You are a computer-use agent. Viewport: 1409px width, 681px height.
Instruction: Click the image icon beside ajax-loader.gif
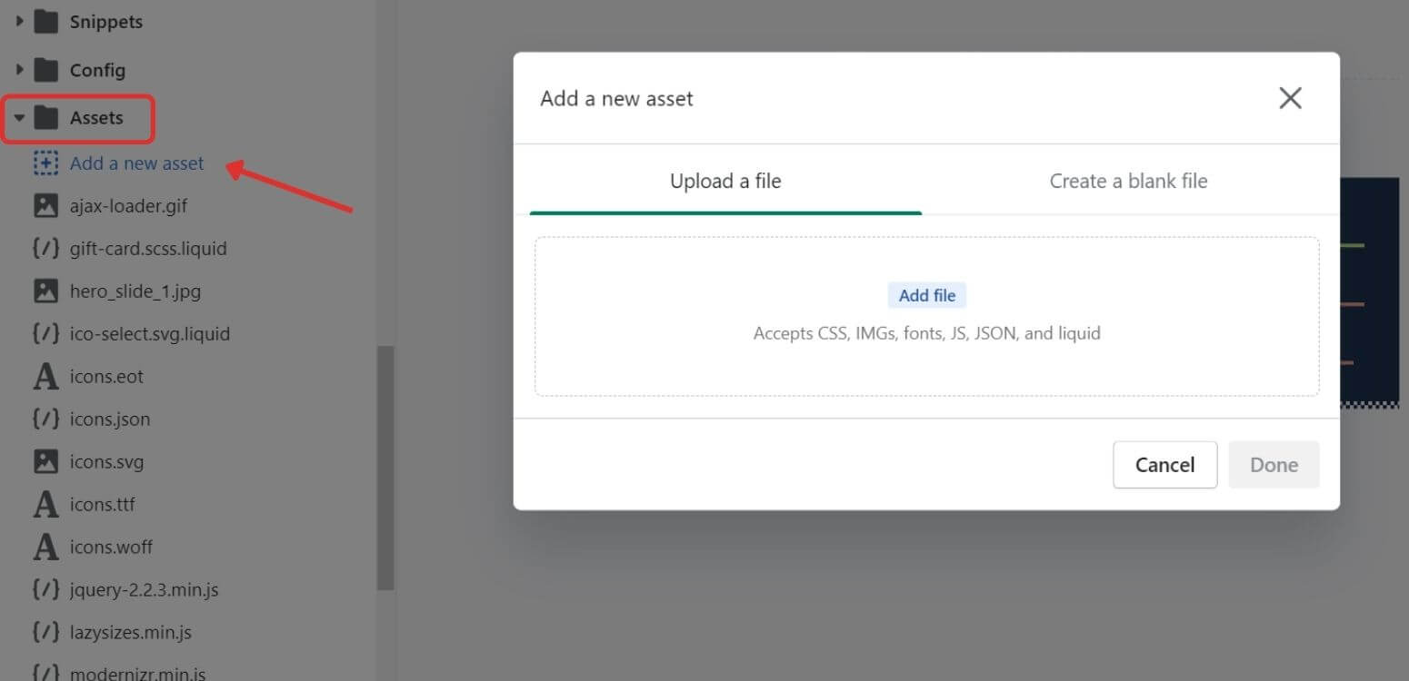[x=45, y=206]
